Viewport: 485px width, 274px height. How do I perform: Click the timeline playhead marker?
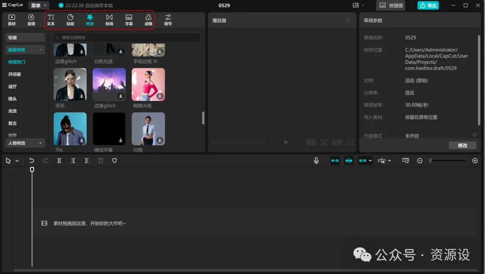[x=32, y=170]
